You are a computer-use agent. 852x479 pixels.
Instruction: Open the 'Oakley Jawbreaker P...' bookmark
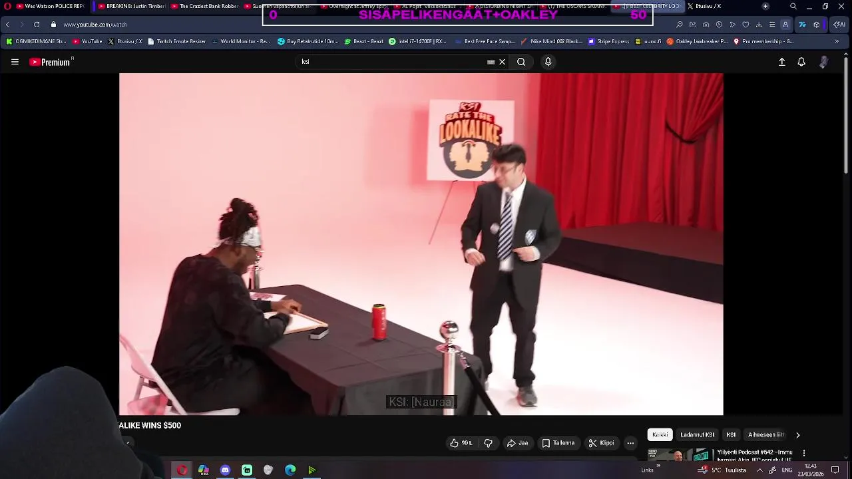tap(697, 41)
